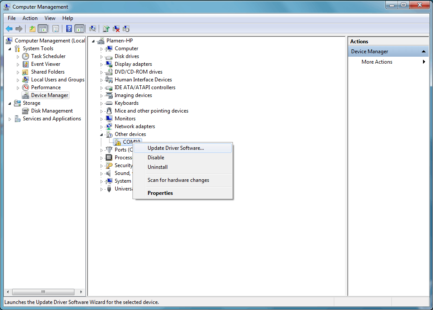The height and width of the screenshot is (310, 433).
Task: Expand Services and Applications in console tree
Action: click(x=10, y=119)
